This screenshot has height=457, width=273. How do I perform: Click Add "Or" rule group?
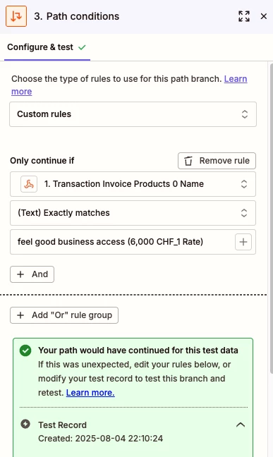(x=64, y=315)
